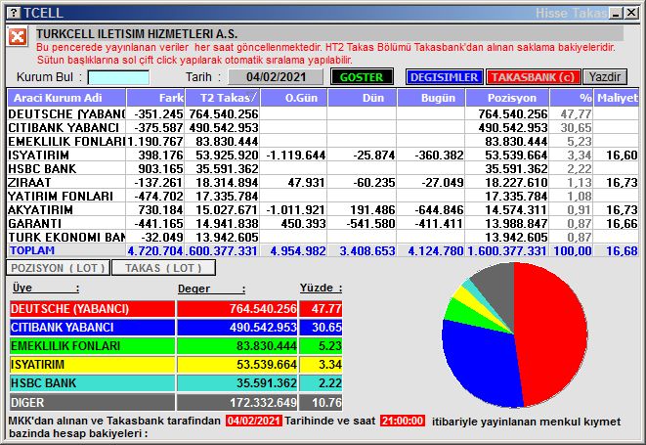Minimize the TCELL window
646x445 pixels.
(x=617, y=13)
